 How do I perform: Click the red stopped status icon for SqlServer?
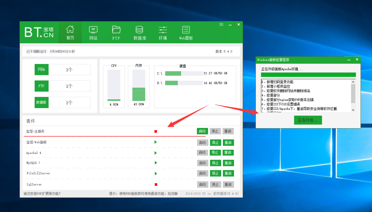click(156, 184)
